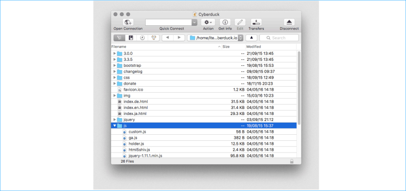Select the html5shiv.js file icon
This screenshot has width=406, height=191.
[x=124, y=149]
